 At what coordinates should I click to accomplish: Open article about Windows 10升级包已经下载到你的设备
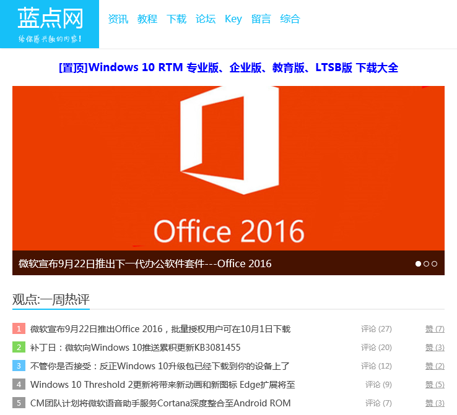[x=160, y=366]
